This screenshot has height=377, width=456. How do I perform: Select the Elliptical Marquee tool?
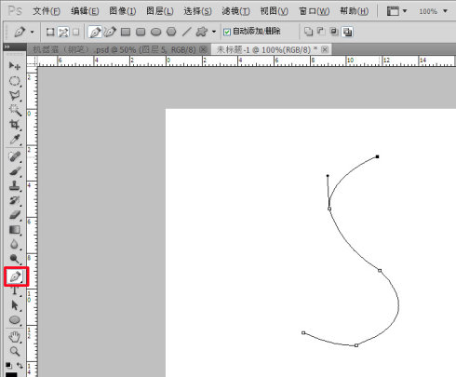(x=14, y=81)
